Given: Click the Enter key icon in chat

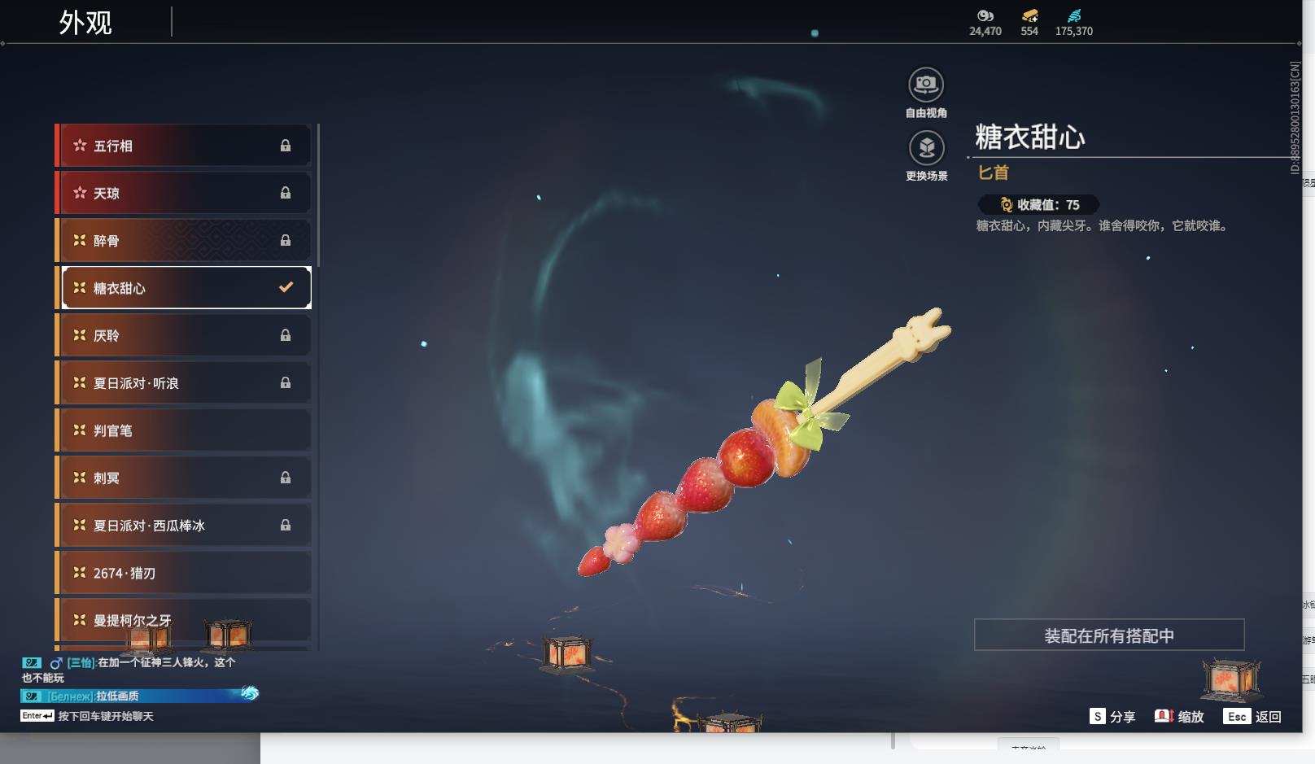Looking at the screenshot, I should tap(37, 716).
